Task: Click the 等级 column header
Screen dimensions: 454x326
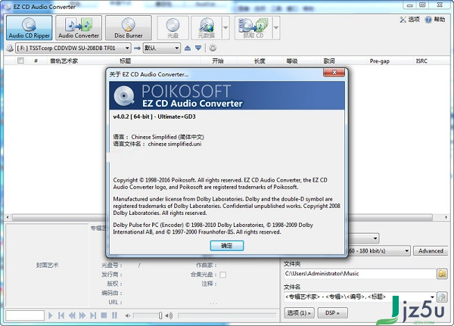Action: (x=292, y=61)
